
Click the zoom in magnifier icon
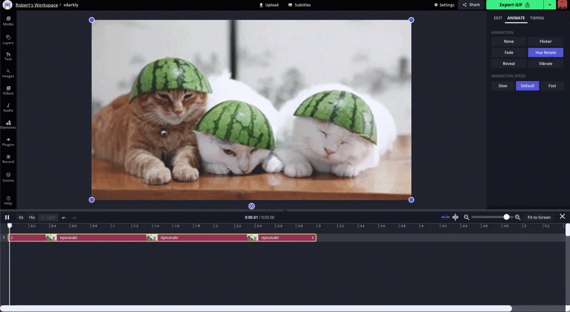(x=518, y=217)
